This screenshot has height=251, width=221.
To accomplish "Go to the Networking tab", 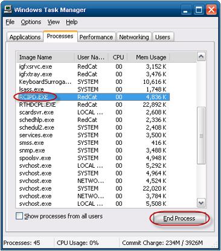I will click(134, 37).
